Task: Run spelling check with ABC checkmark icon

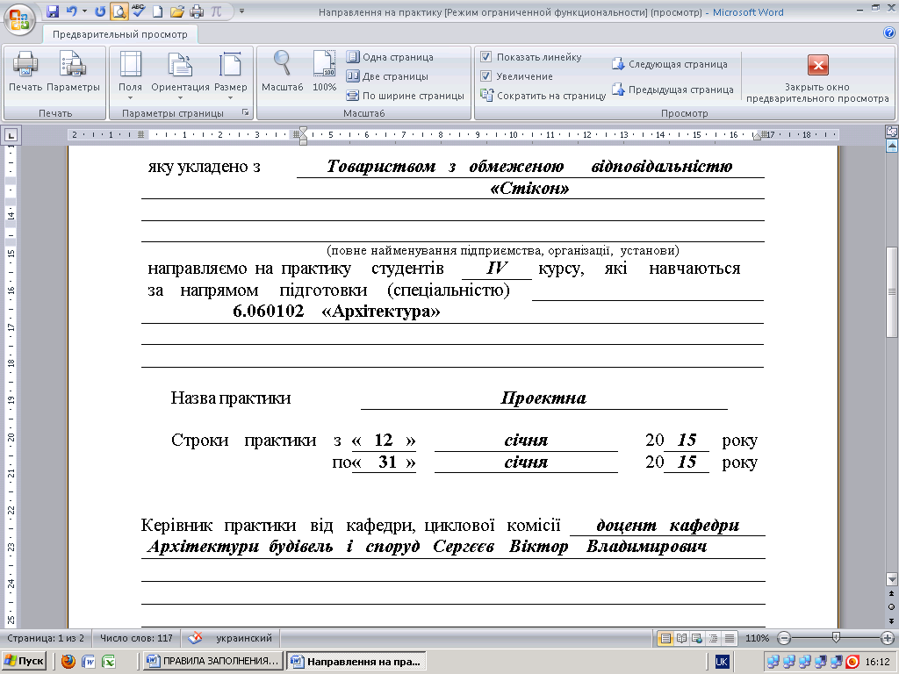Action: point(138,11)
